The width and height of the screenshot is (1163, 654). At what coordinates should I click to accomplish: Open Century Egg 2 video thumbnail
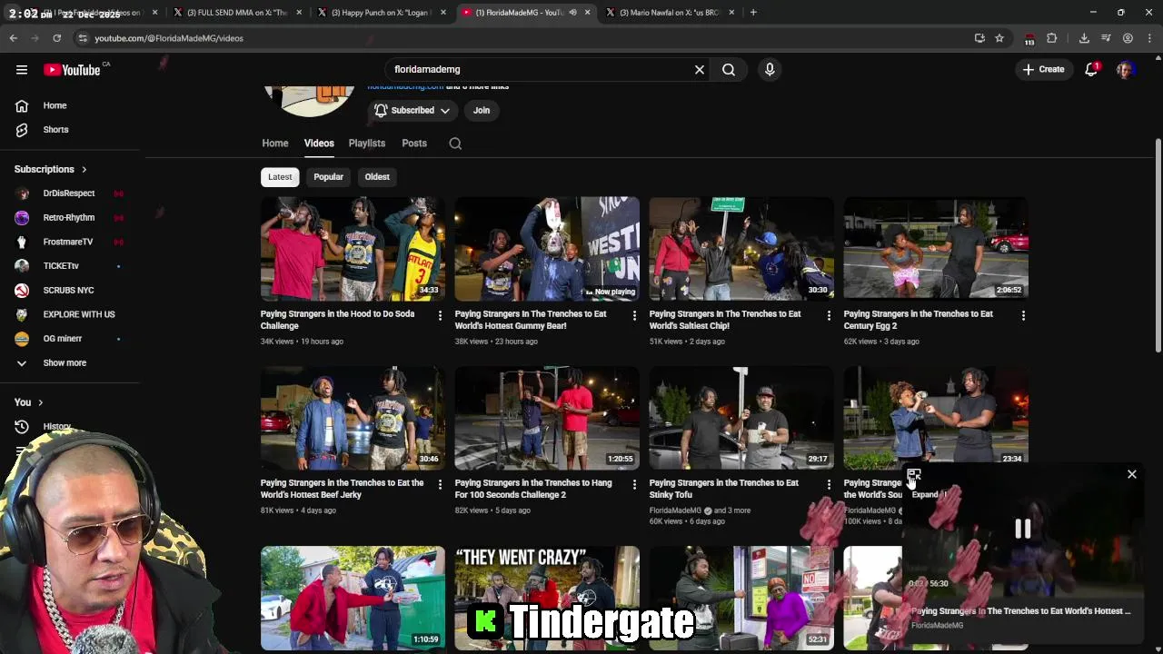click(x=936, y=248)
